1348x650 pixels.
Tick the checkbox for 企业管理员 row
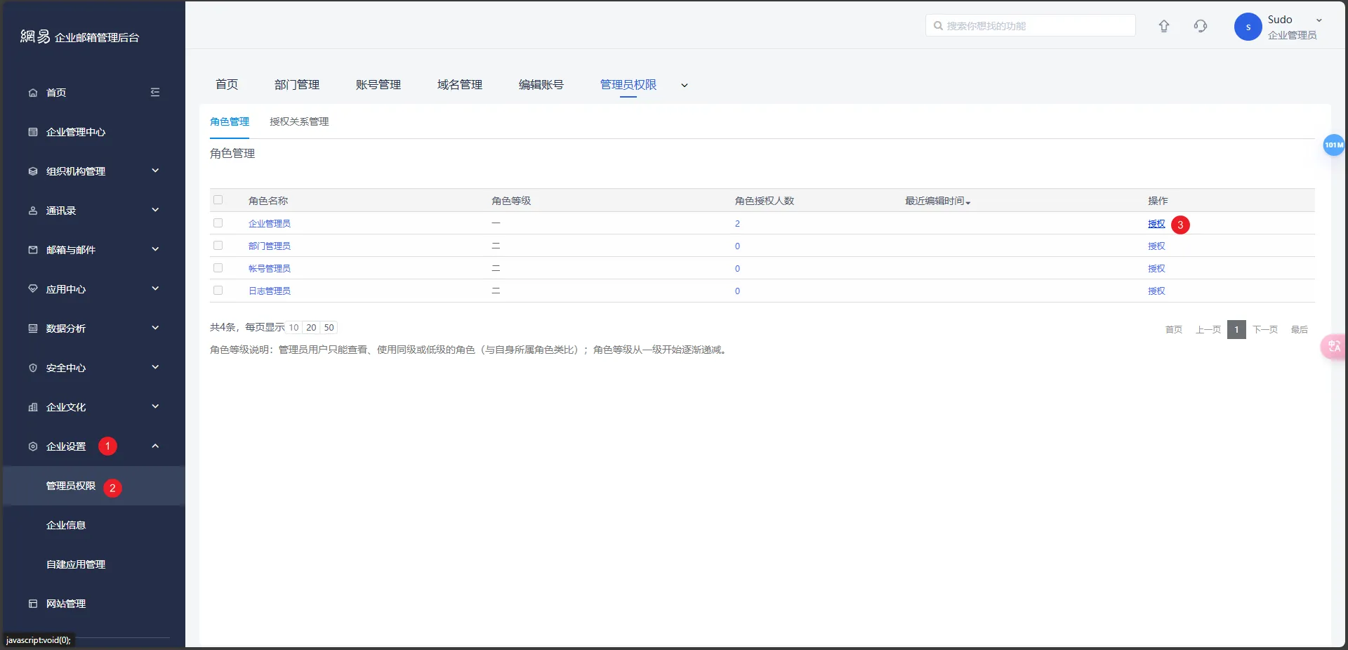(x=218, y=223)
